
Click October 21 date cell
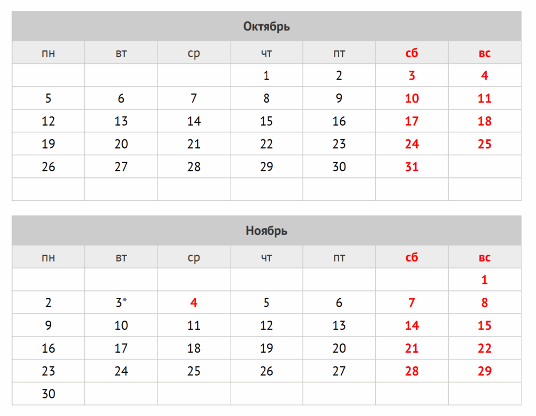point(194,144)
